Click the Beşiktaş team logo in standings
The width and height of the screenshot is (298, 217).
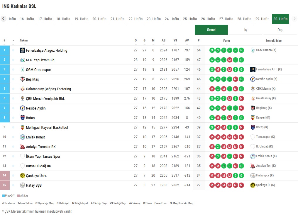(x=22, y=79)
